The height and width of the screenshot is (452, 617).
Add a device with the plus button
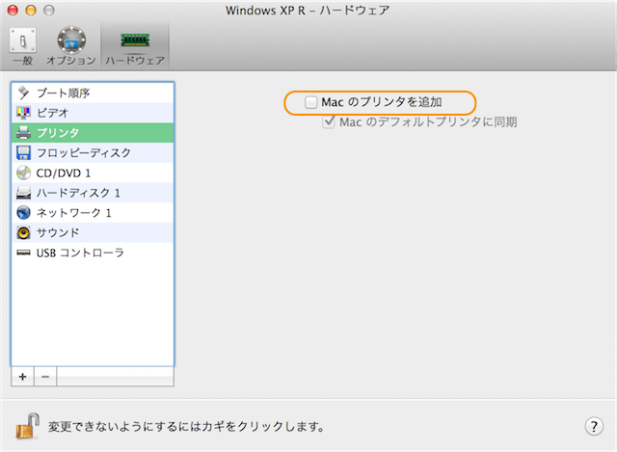(x=23, y=377)
